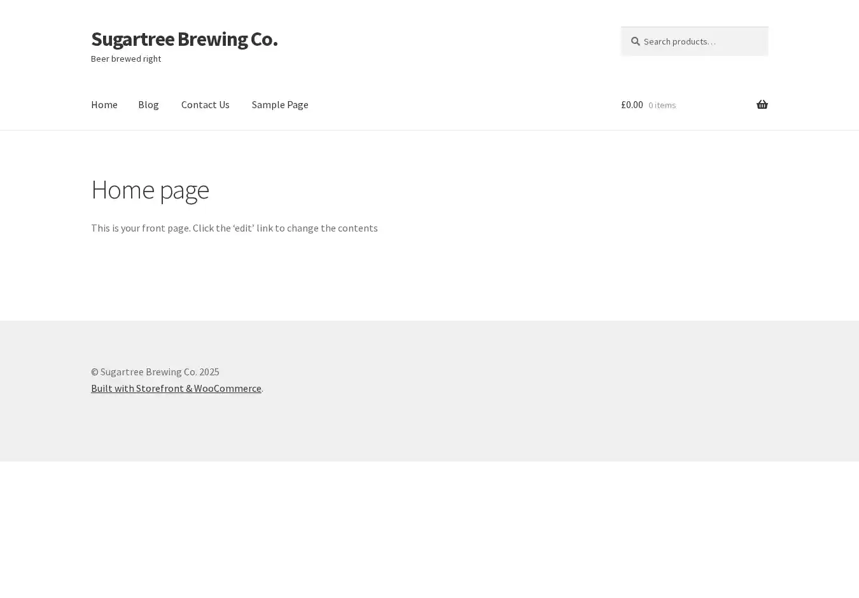
Task: Focus the Search products field
Action: coord(700,41)
